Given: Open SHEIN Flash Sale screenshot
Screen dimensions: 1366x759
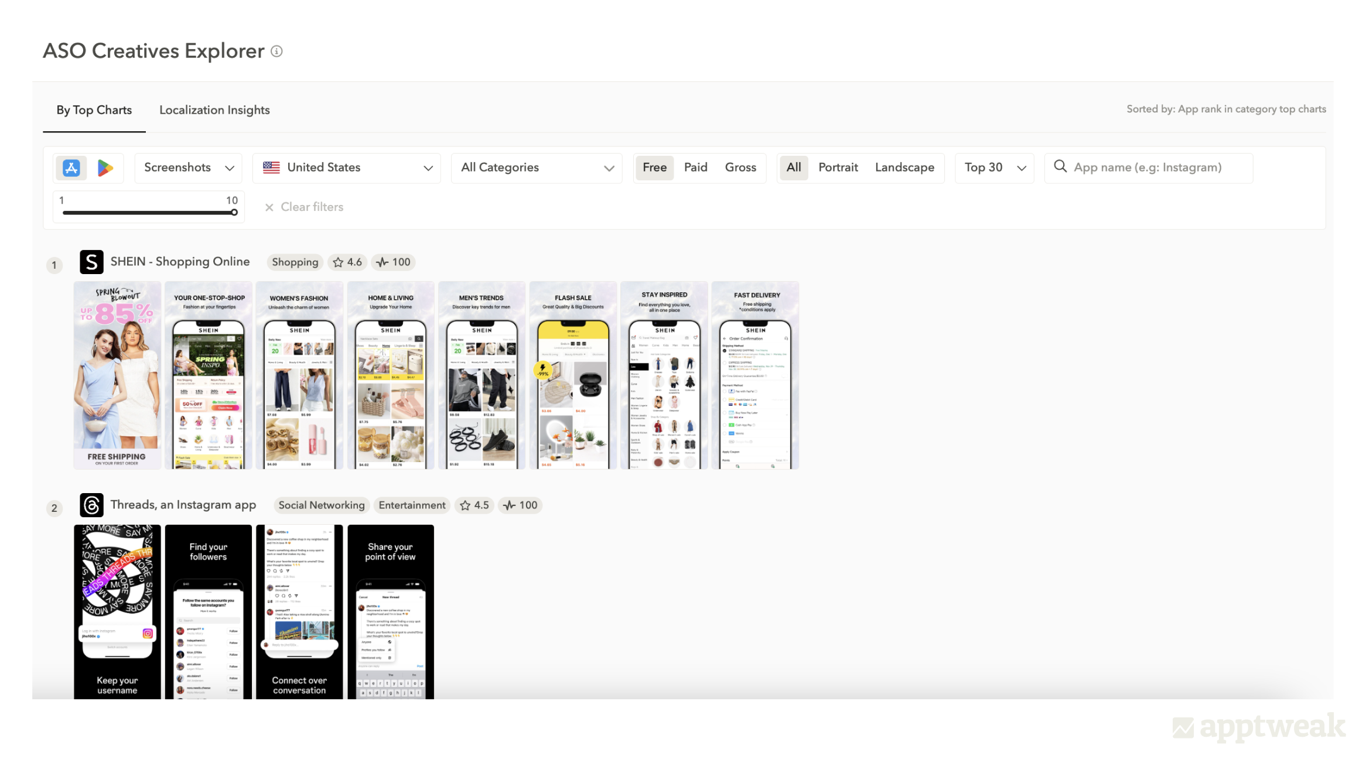Looking at the screenshot, I should tap(573, 375).
